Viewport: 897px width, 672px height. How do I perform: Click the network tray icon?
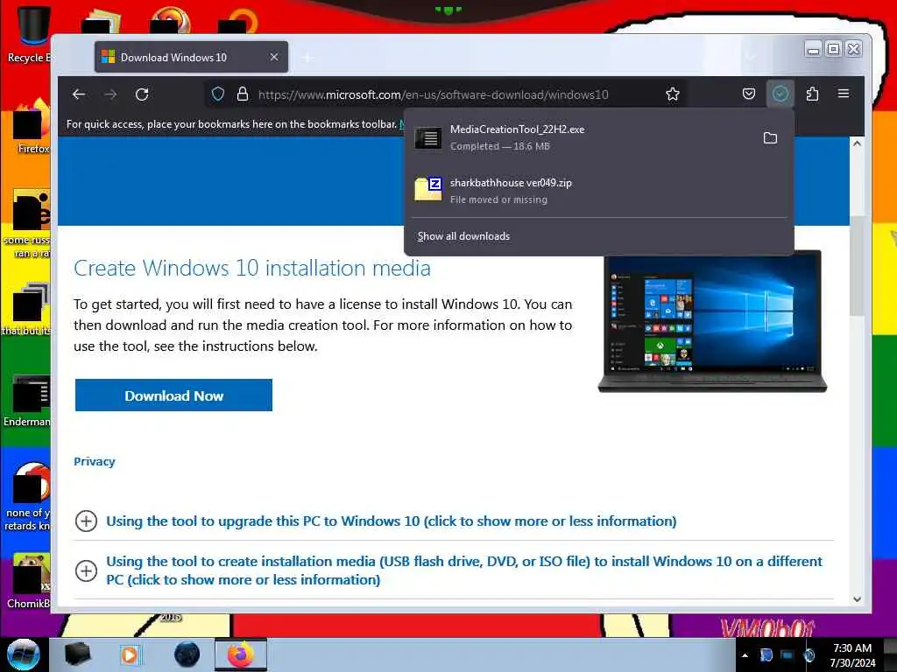pyautogui.click(x=788, y=655)
